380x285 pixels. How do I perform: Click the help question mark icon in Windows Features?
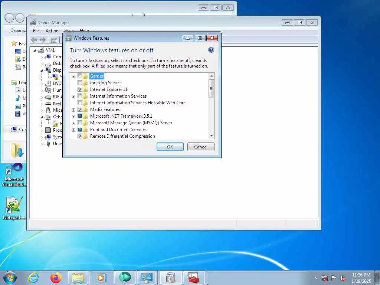tap(211, 50)
